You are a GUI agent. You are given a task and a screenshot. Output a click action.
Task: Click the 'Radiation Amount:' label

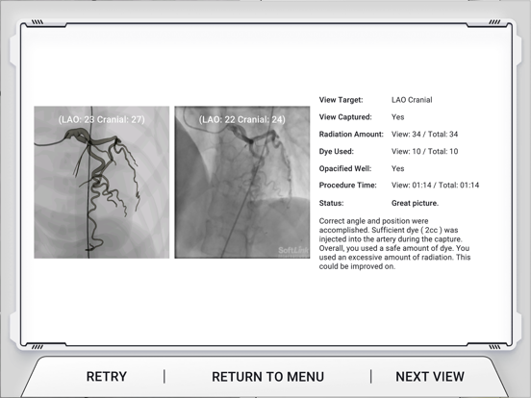[351, 135]
